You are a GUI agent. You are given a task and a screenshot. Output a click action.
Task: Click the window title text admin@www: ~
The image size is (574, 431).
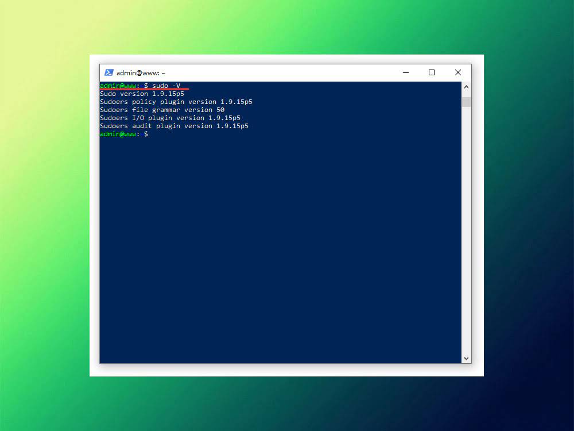click(141, 73)
